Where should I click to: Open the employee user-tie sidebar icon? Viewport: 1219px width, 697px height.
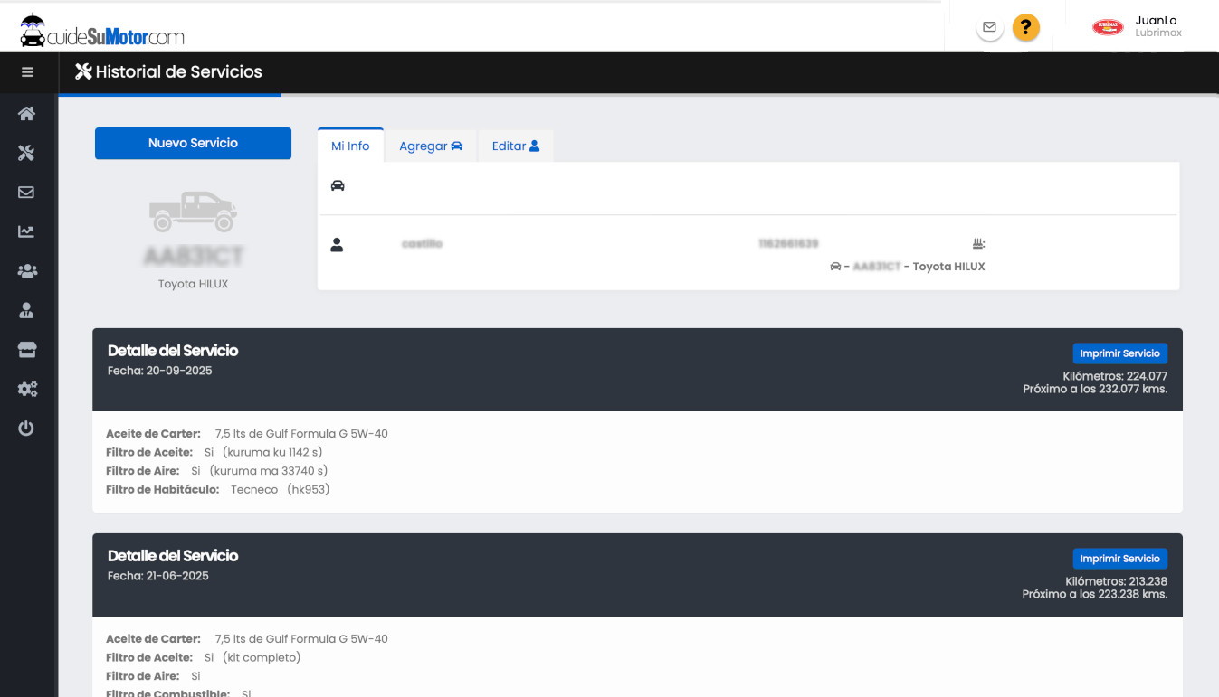(26, 310)
